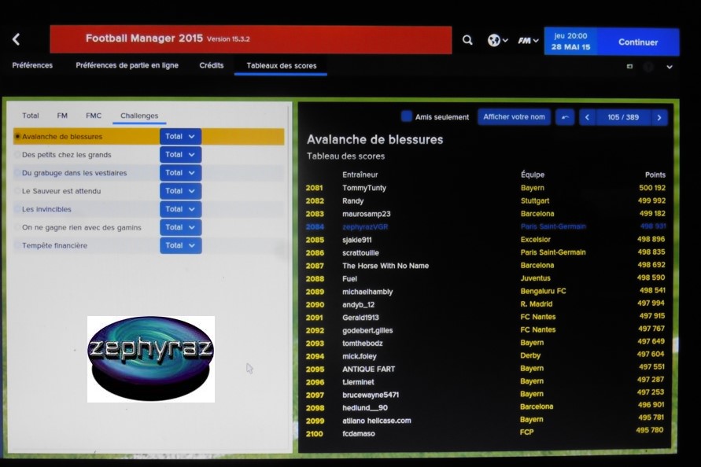Go to previous leaderboard page

586,117
